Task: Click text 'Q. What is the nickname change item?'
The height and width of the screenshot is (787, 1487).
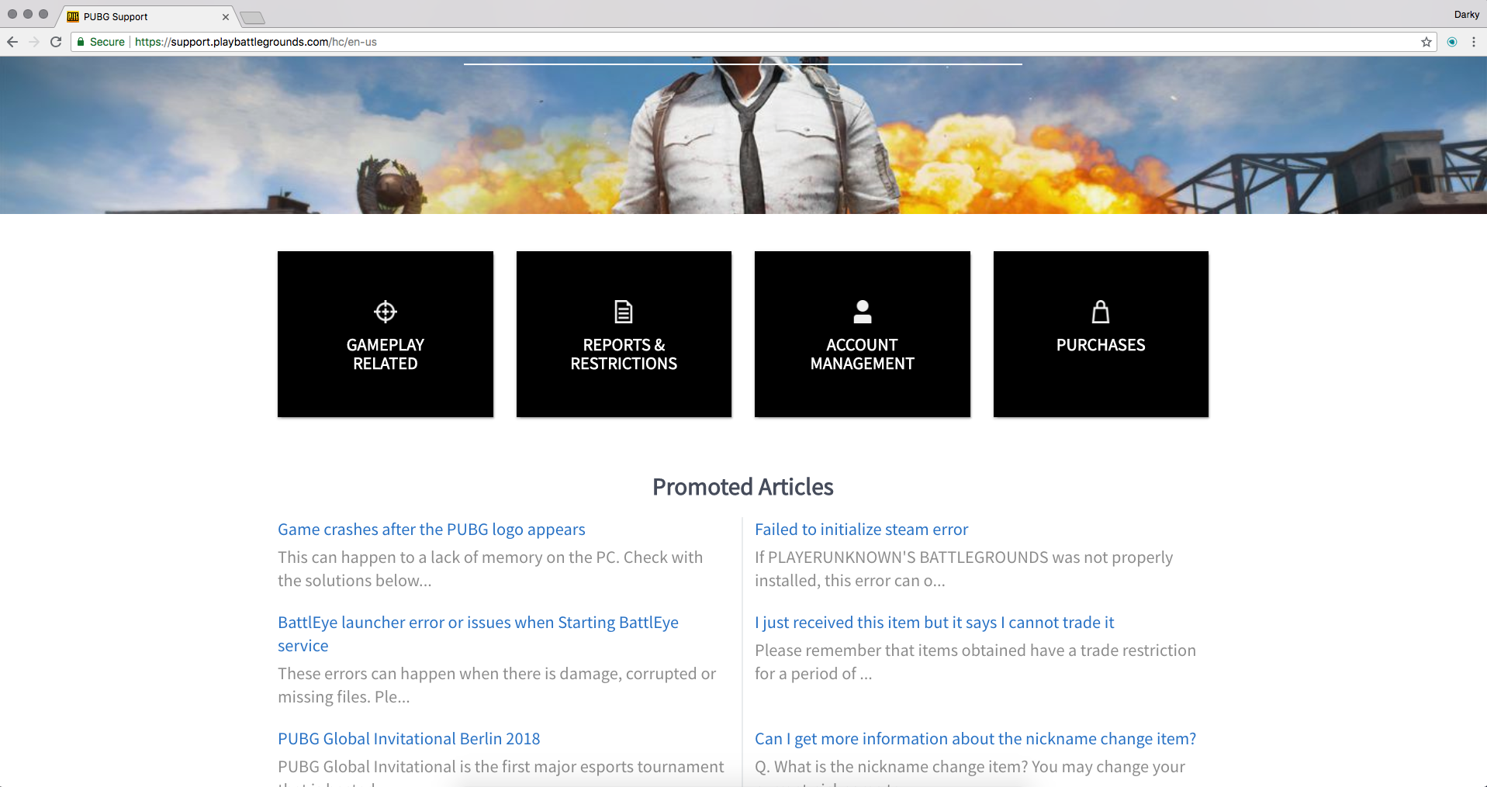Action: [x=891, y=767]
